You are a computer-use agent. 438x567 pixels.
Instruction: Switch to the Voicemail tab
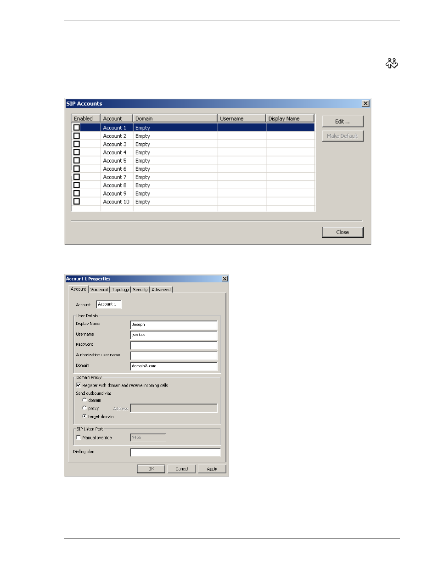[98, 289]
